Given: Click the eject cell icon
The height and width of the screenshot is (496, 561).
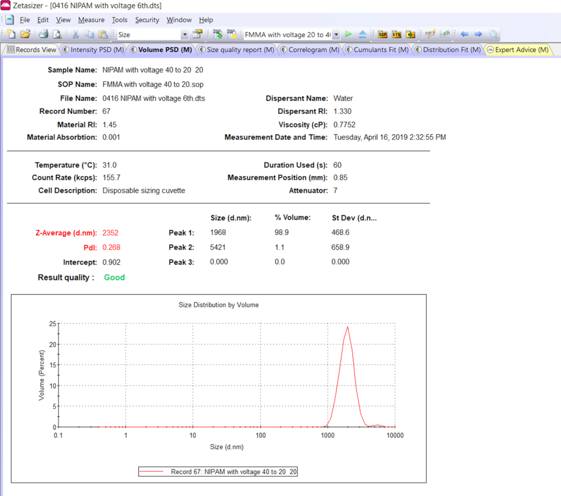Looking at the screenshot, I should point(362,34).
